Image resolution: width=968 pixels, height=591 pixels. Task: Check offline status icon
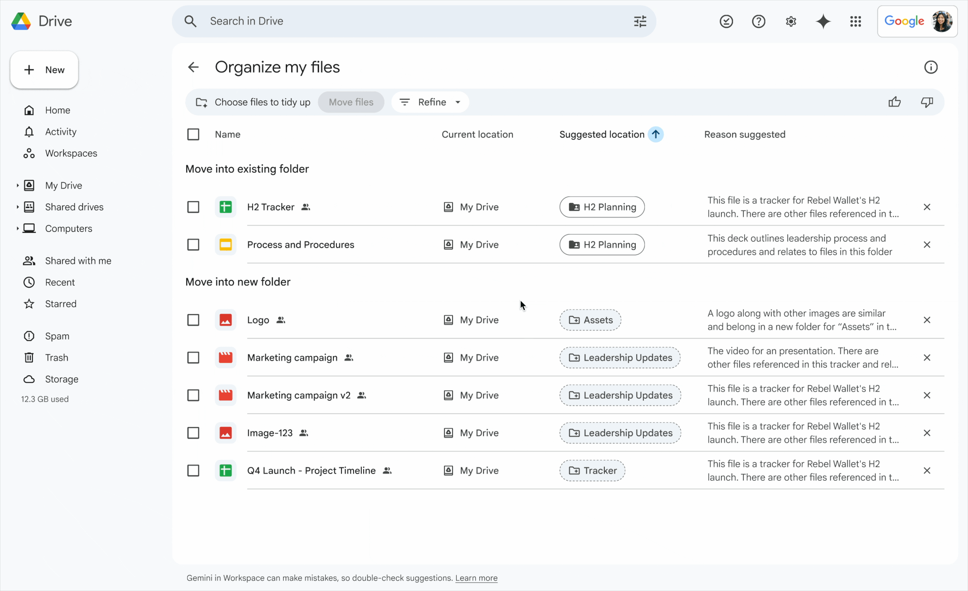(x=726, y=21)
